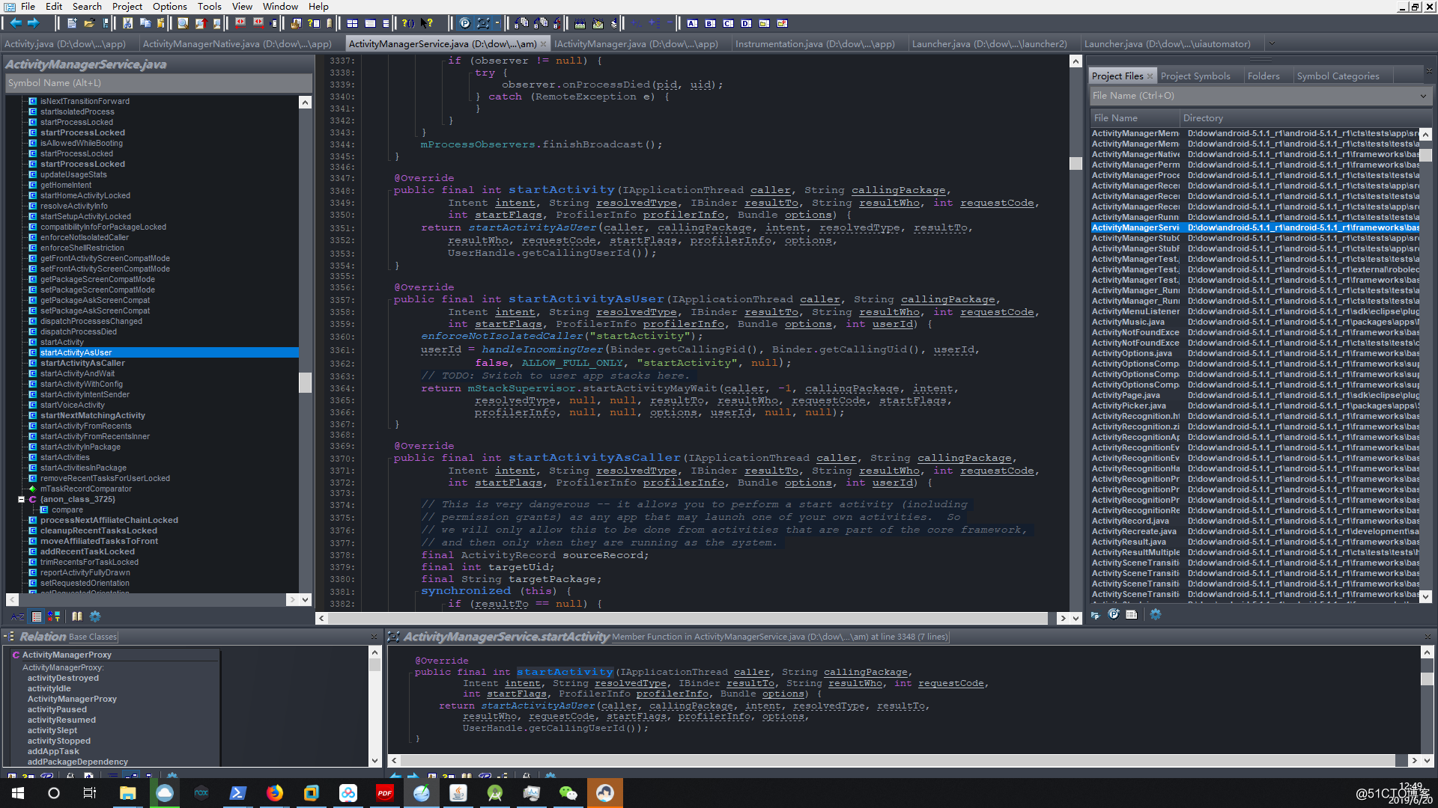
Task: Open the Relation panel tree icon menu
Action: 10,637
